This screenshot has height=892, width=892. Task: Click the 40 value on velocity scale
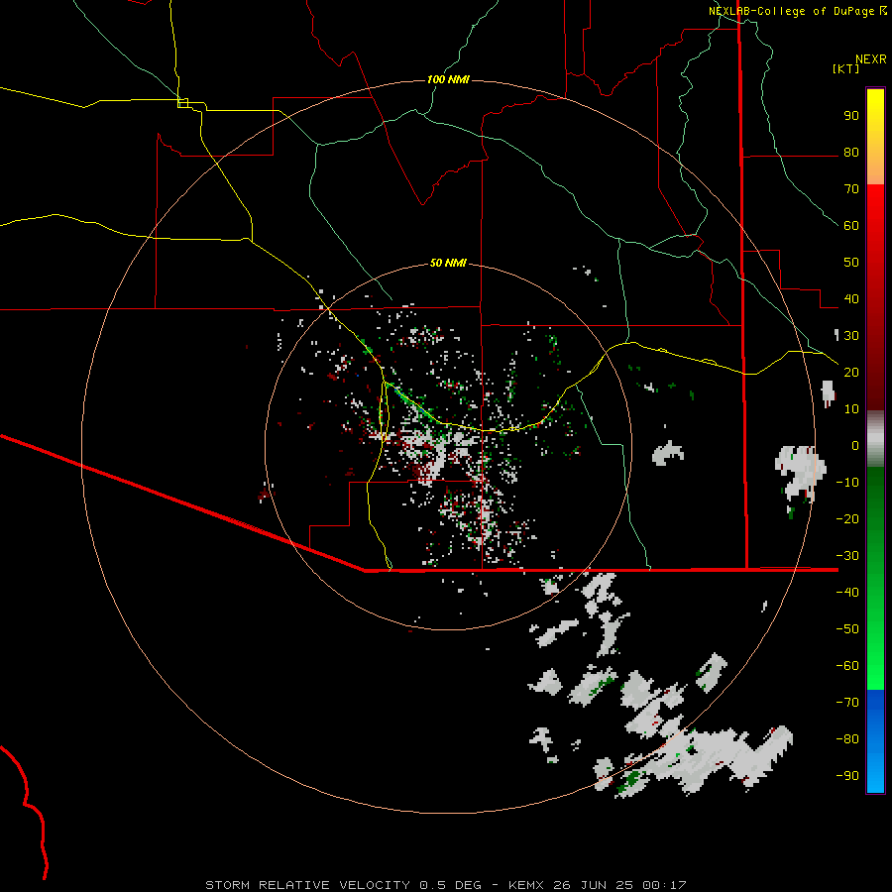coord(851,299)
